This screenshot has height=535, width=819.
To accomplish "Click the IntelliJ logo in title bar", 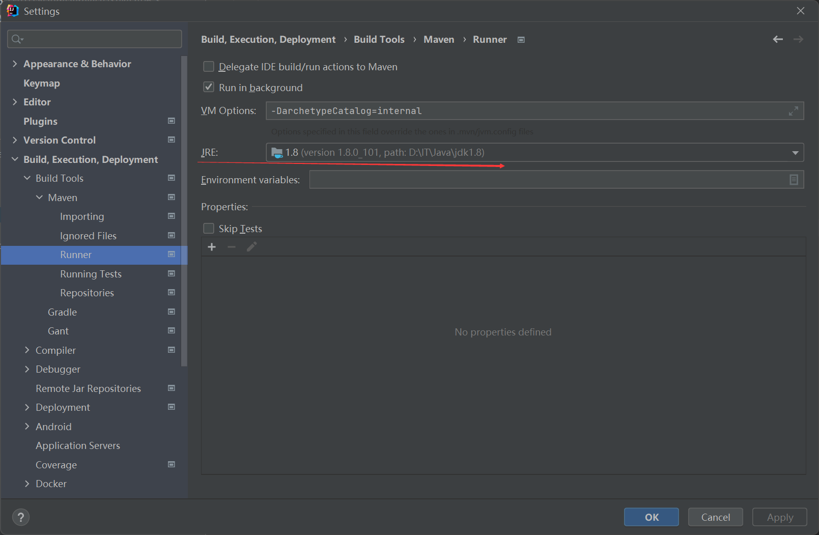I will tap(12, 11).
